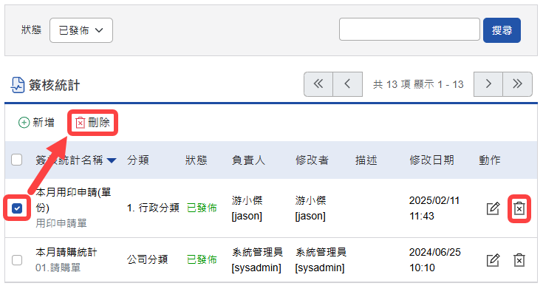Screen dimensions: 543x286
Task: Edit the 本月請購統計 entry
Action: tap(493, 260)
